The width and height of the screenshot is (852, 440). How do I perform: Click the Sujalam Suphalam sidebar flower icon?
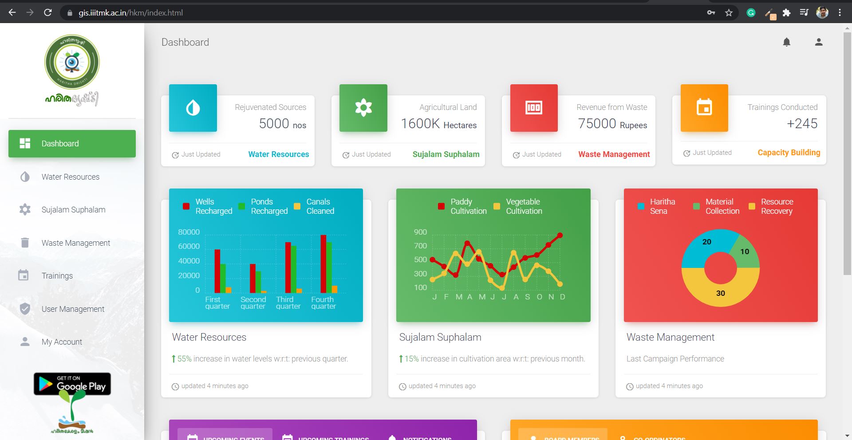tap(25, 210)
